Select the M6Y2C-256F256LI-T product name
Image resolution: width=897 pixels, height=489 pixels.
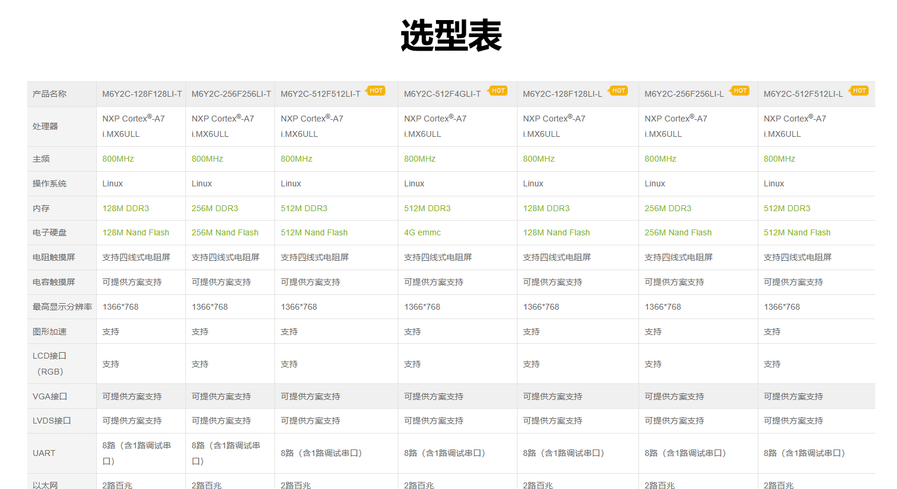point(231,94)
